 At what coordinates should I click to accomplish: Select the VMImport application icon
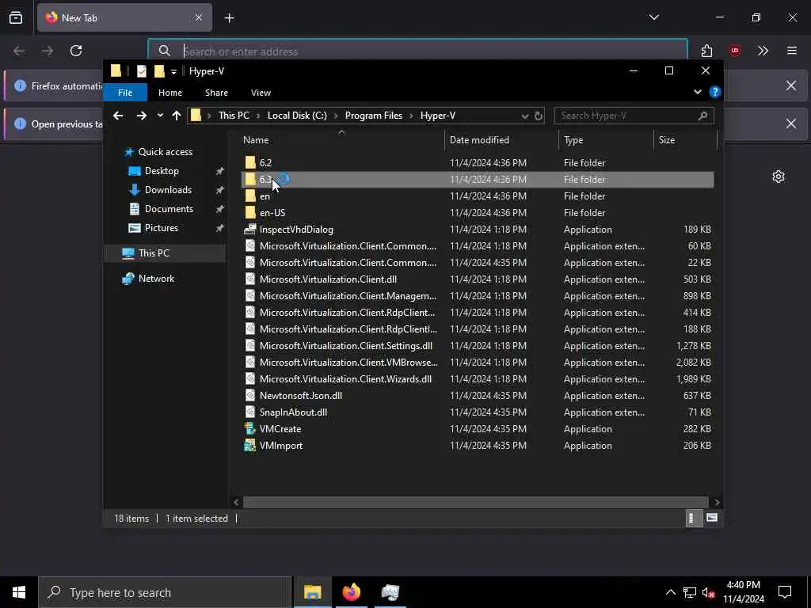250,445
